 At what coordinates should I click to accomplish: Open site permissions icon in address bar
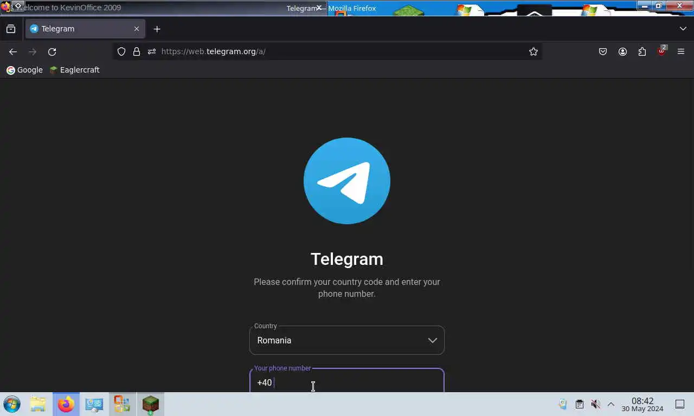pyautogui.click(x=152, y=51)
